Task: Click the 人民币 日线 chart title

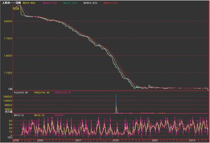Action: tap(12, 3)
